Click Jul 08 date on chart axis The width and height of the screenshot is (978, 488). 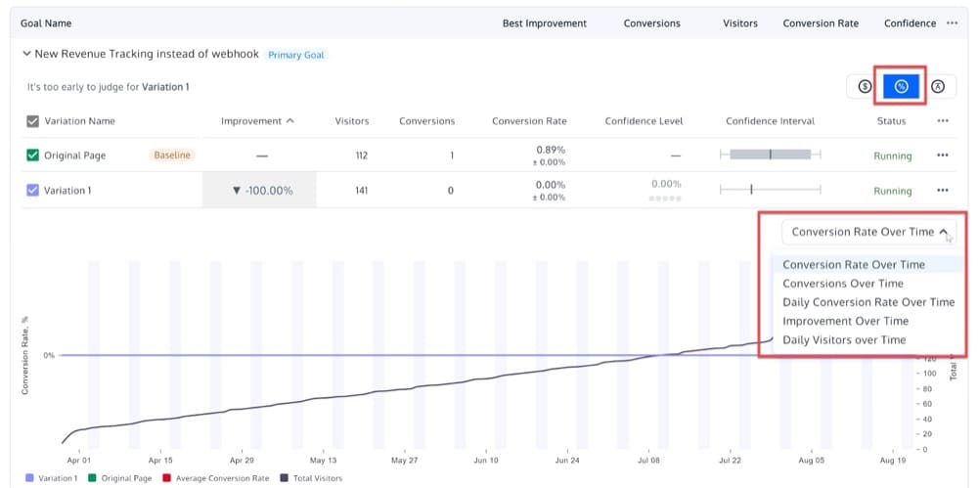tap(648, 460)
